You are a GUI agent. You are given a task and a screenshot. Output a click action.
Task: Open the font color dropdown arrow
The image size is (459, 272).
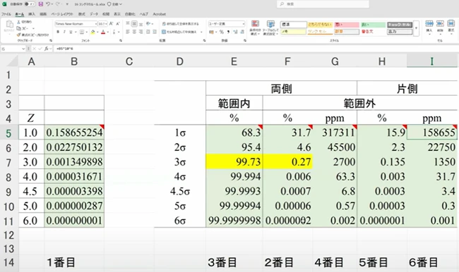pos(108,32)
